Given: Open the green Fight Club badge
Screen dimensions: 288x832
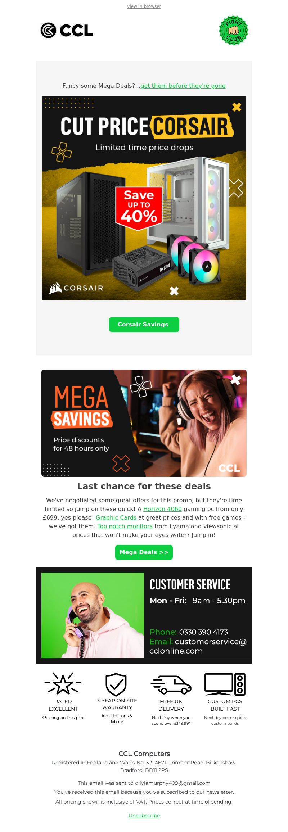Looking at the screenshot, I should [x=234, y=30].
